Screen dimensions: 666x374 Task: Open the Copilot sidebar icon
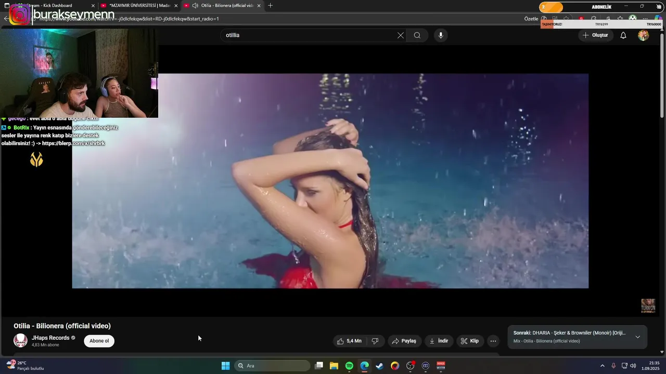point(658,19)
